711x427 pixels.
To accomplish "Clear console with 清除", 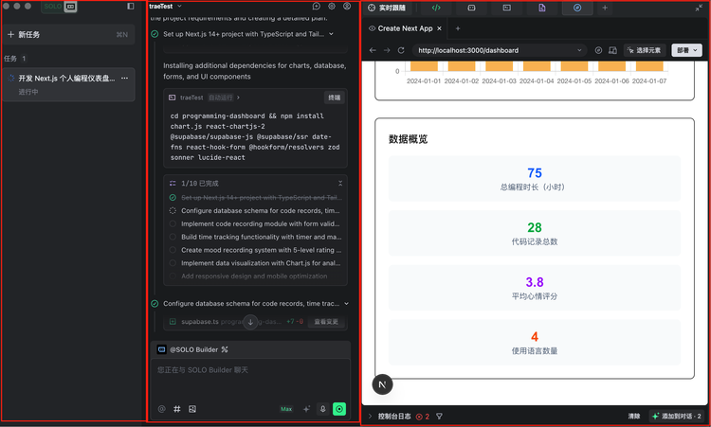I will 634,417.
